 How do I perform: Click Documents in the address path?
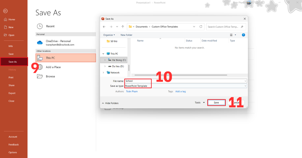[x=142, y=27]
